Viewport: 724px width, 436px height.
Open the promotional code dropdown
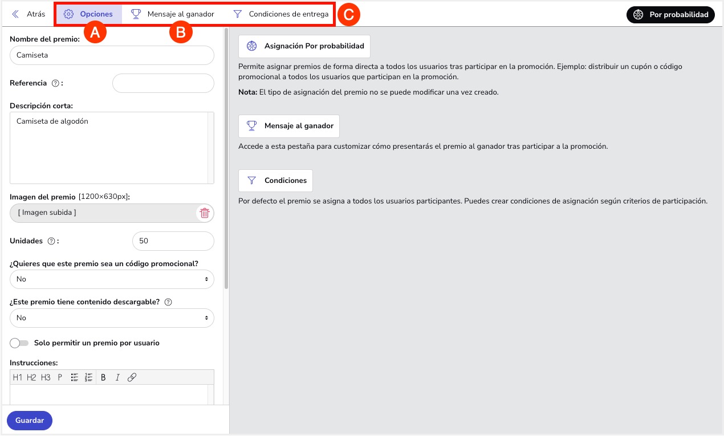[x=112, y=279]
